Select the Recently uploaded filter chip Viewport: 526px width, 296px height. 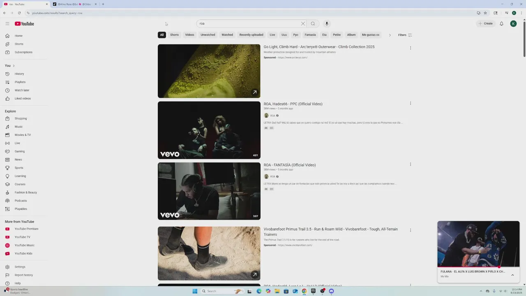[251, 35]
